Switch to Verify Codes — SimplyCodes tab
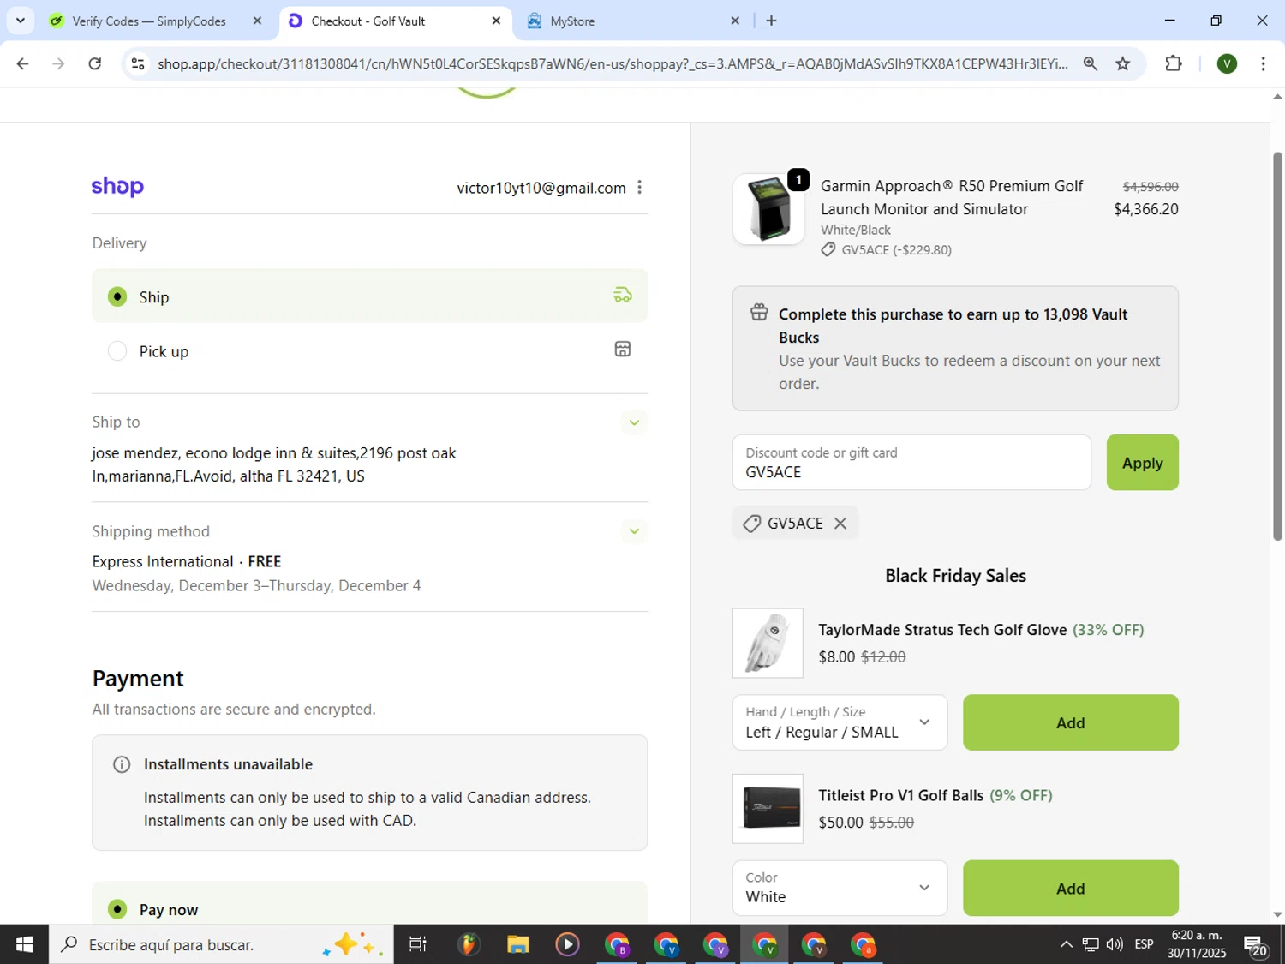Screen dimensions: 1285x964 point(149,21)
